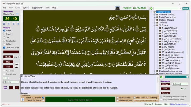Viewport: 191px width, 107px height.
Task: Open the OnDemand dropdown
Action: point(18,82)
